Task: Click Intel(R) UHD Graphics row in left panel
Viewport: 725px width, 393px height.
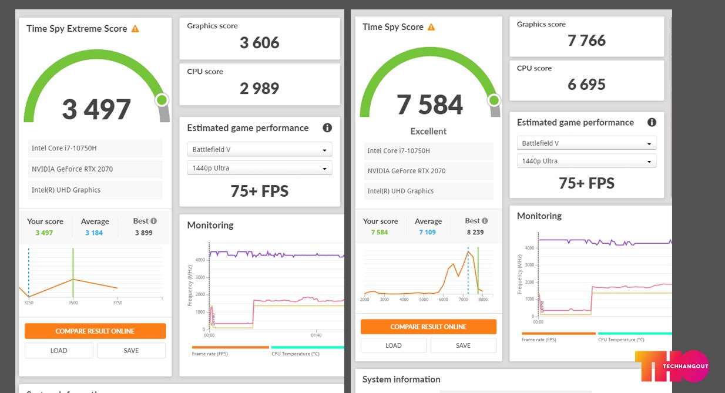Action: [x=95, y=190]
